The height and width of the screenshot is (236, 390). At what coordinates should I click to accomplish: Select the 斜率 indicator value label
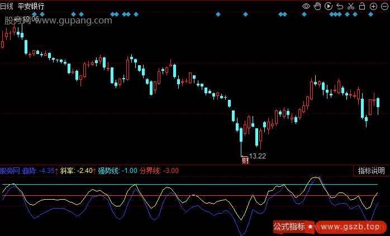(77, 171)
